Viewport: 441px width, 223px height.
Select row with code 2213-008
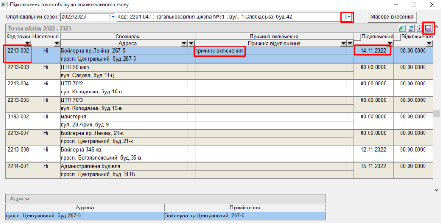click(18, 149)
